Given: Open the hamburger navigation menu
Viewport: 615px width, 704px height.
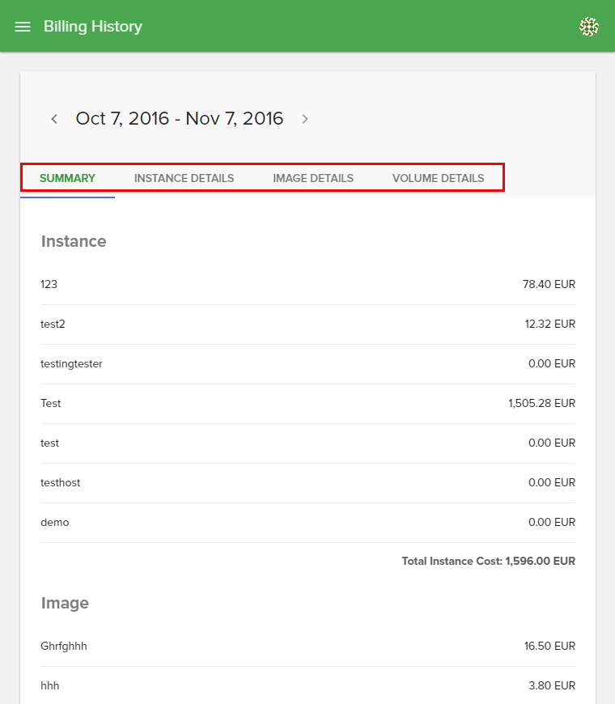Looking at the screenshot, I should [x=23, y=27].
